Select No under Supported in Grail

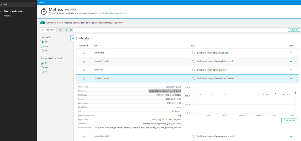(42, 72)
